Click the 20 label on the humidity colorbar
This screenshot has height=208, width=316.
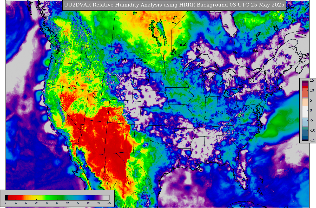(26, 203)
